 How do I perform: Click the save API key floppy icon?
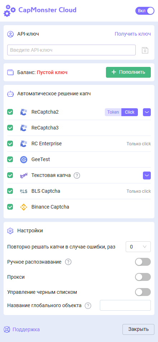pyautogui.click(x=145, y=50)
